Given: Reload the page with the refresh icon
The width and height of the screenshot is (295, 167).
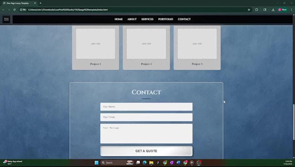Looking at the screenshot, I should tap(14, 10).
